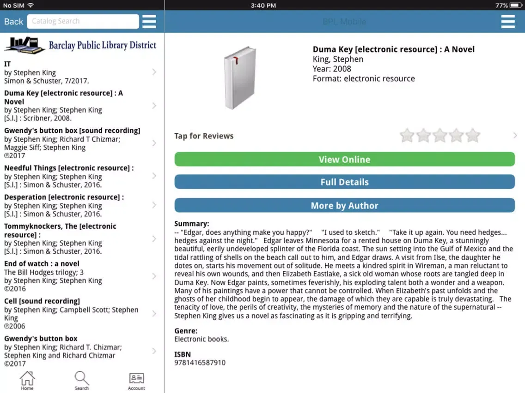The image size is (525, 393).
Task: Open the Search tab
Action: 82,381
